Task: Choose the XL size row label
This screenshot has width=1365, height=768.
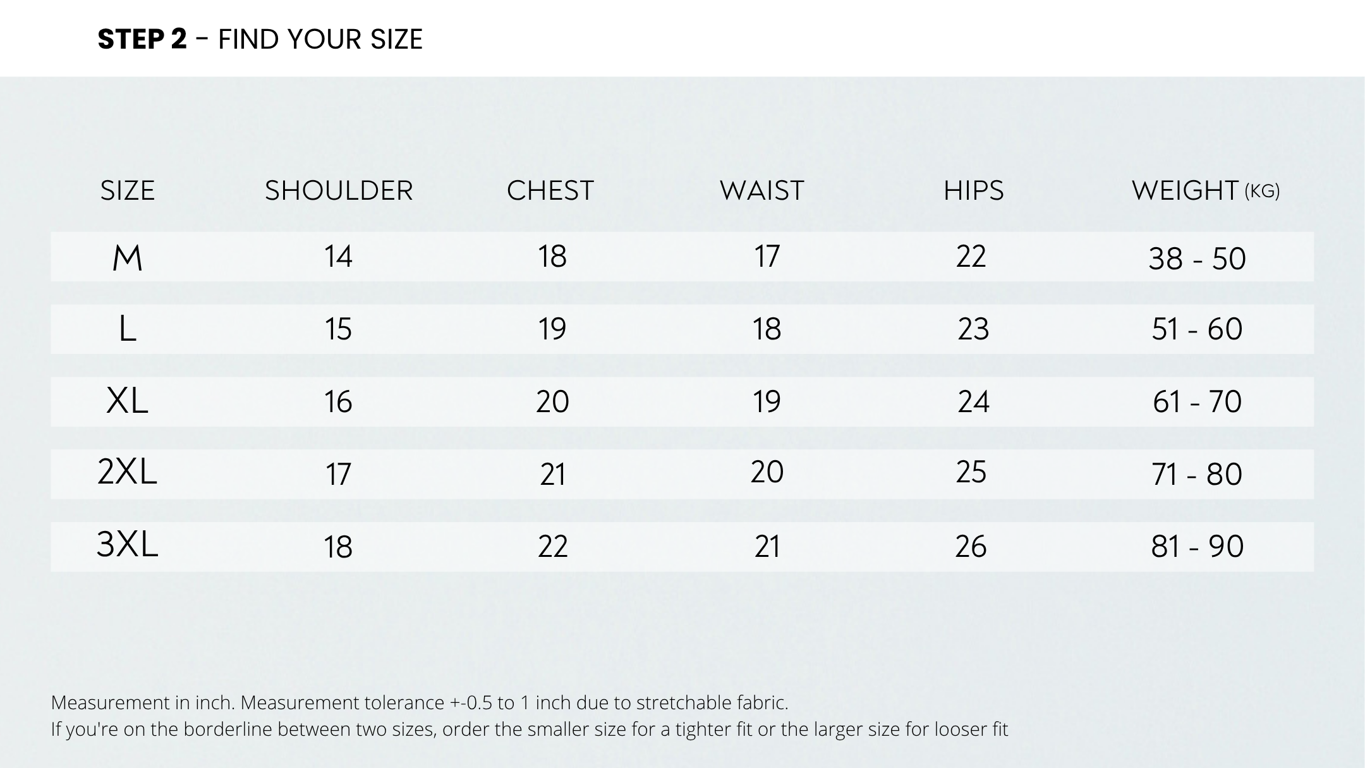Action: (x=128, y=401)
